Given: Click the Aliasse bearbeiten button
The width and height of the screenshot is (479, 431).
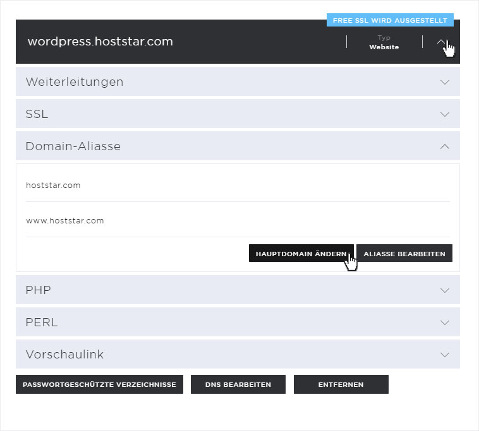Looking at the screenshot, I should click(404, 253).
